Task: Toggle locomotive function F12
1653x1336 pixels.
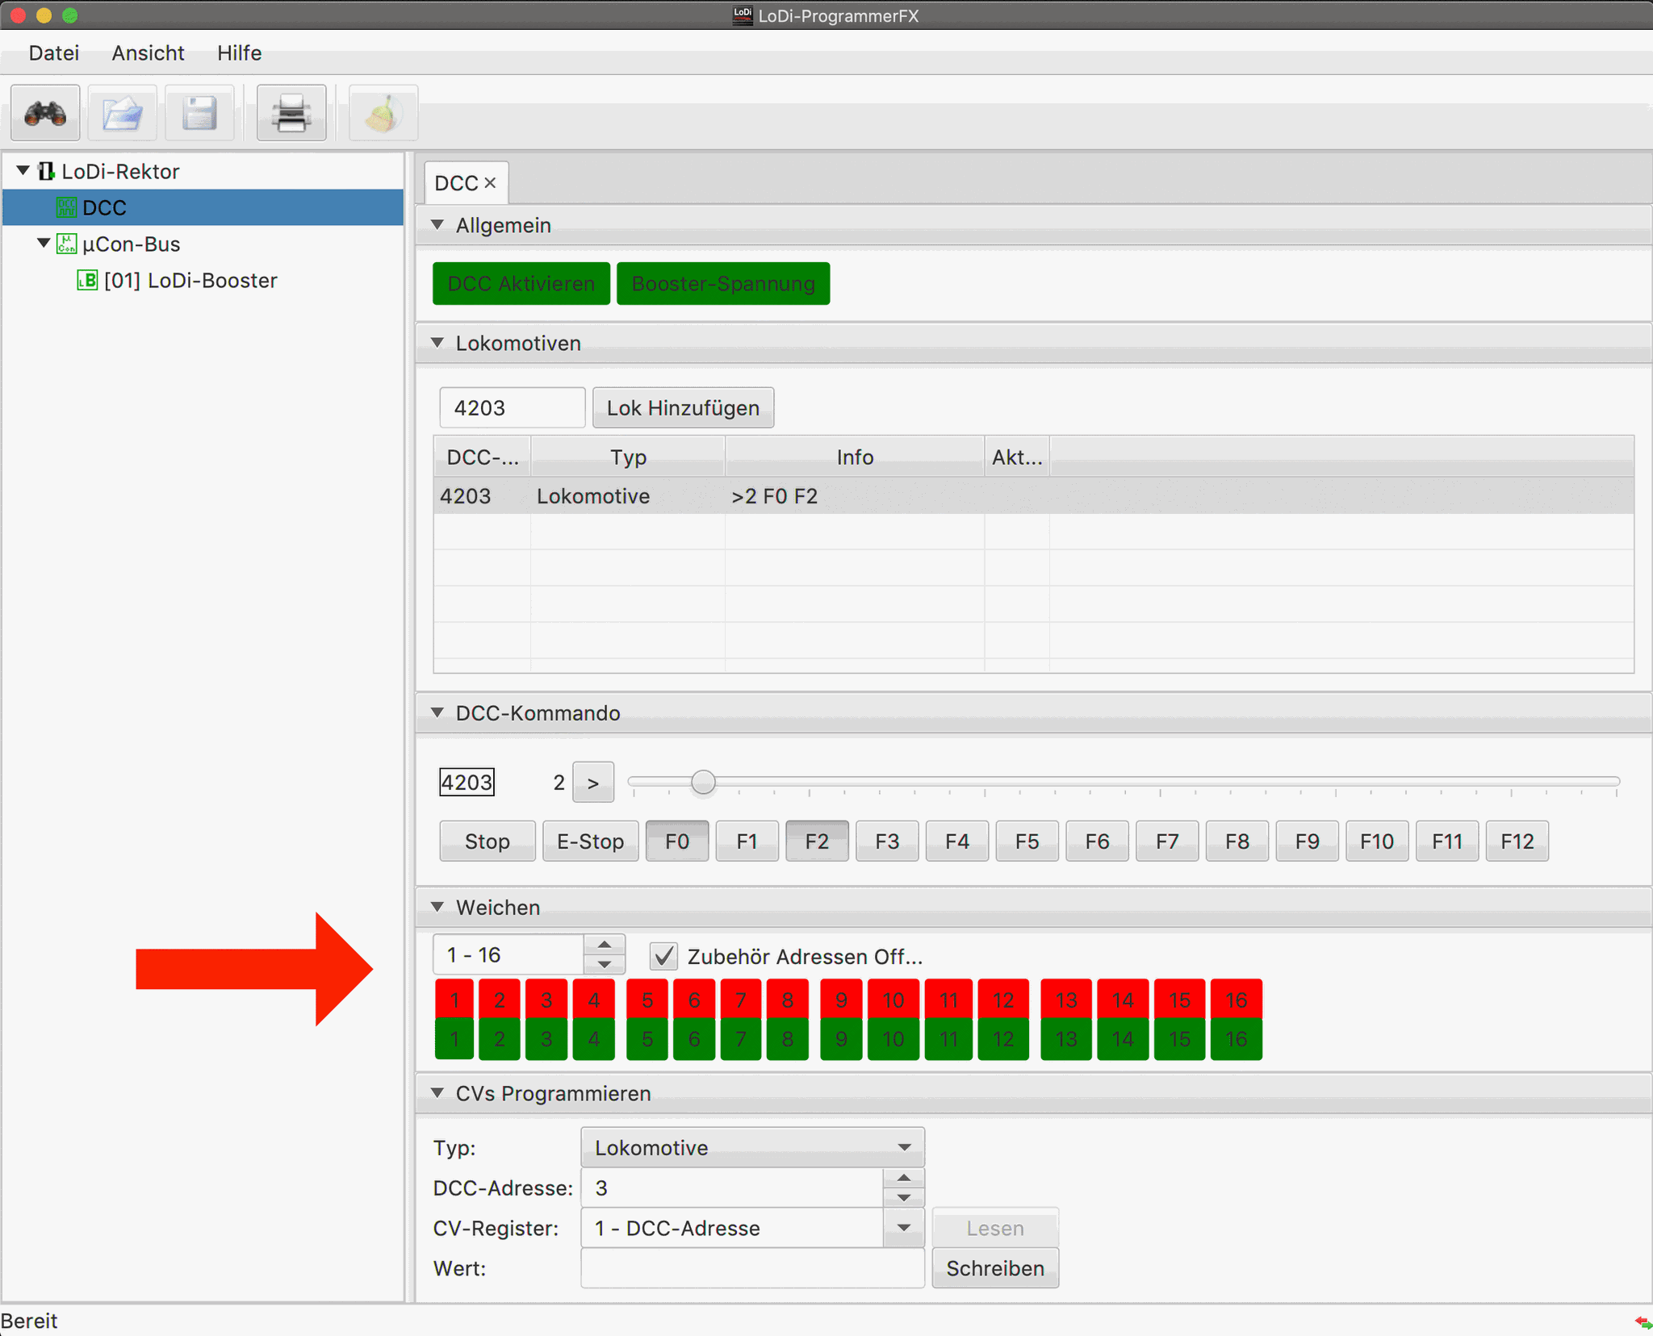Action: coord(1517,841)
